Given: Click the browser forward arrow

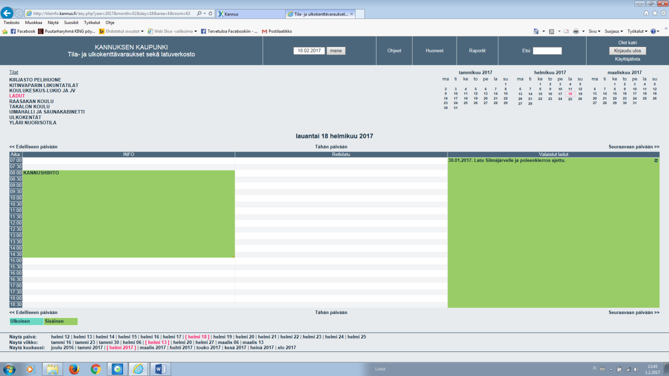Looking at the screenshot, I should tap(19, 13).
